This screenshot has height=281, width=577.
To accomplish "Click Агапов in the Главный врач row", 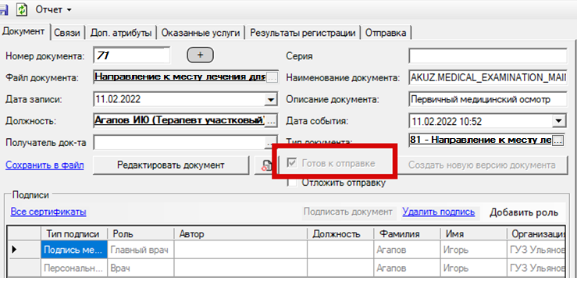I will coord(407,250).
